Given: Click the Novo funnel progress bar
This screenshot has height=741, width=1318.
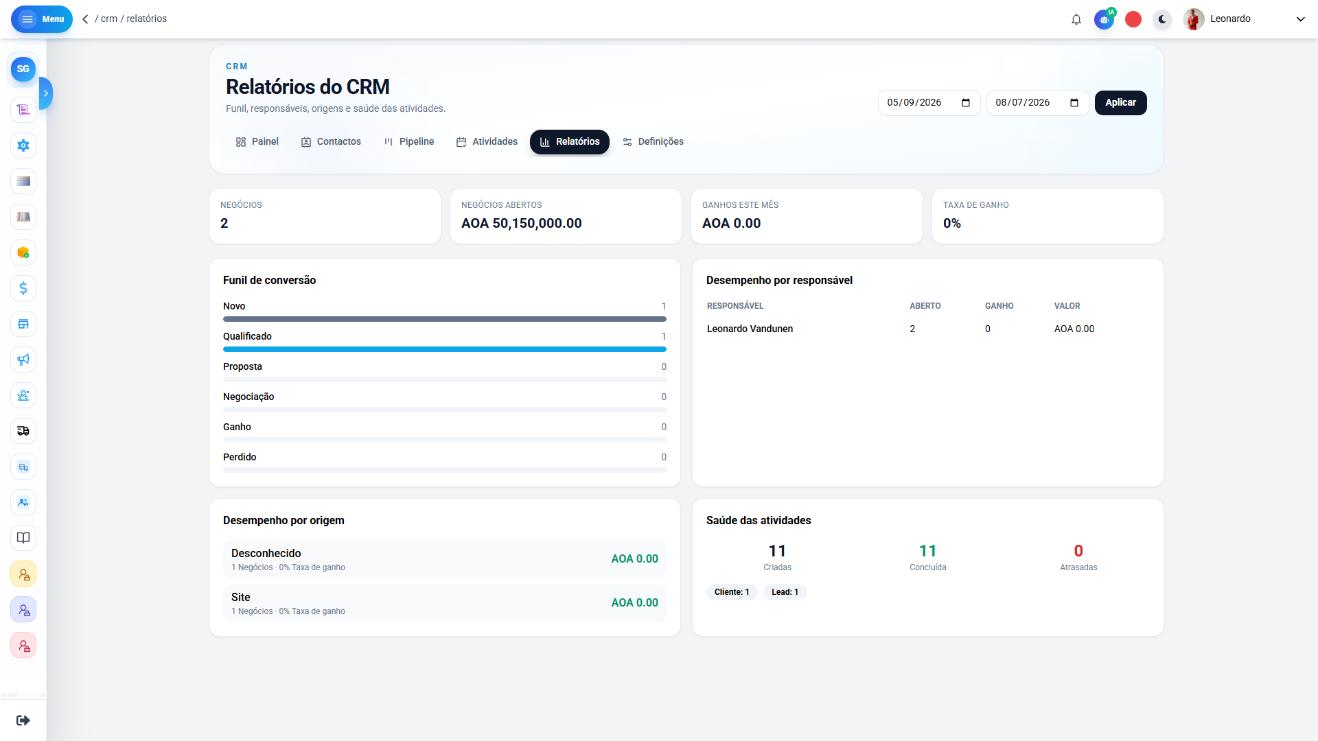Looking at the screenshot, I should [x=445, y=319].
